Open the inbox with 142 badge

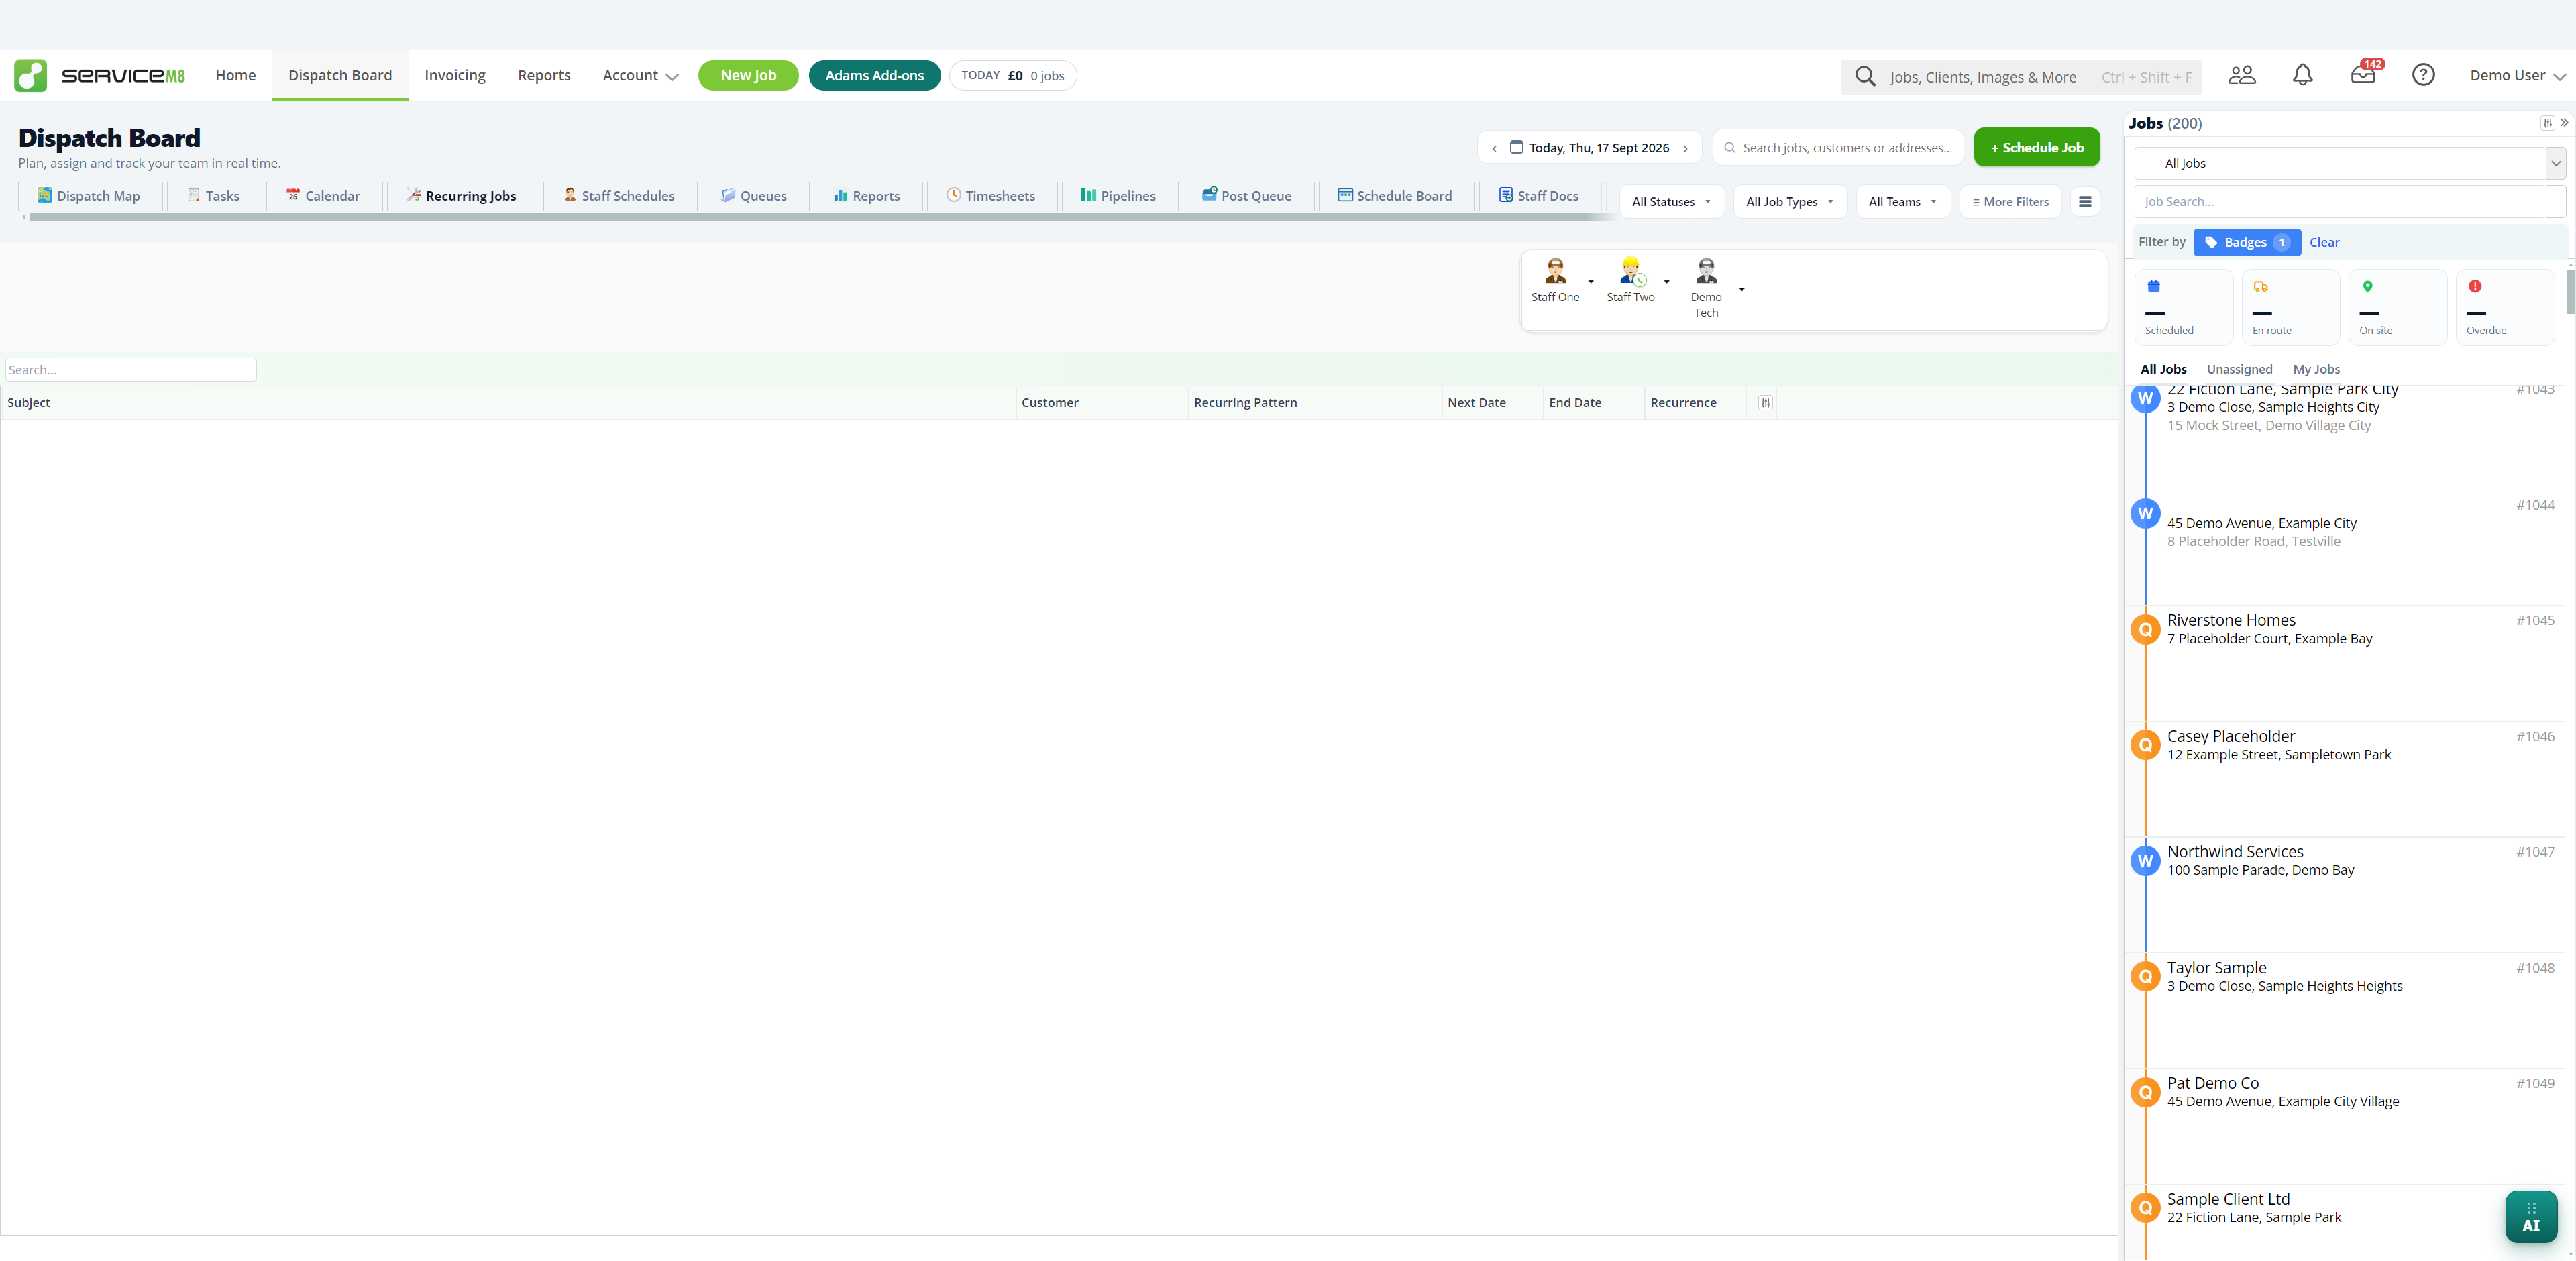pyautogui.click(x=2363, y=75)
